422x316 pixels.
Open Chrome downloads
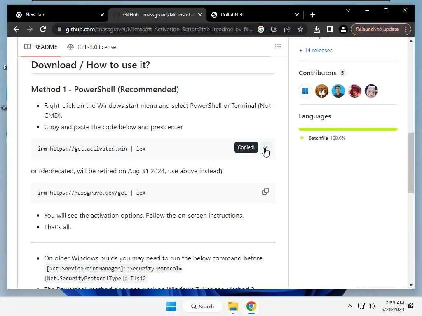point(317,29)
